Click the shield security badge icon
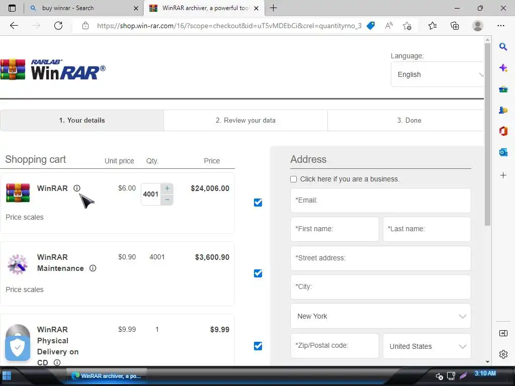This screenshot has height=386, width=515. coord(18,348)
